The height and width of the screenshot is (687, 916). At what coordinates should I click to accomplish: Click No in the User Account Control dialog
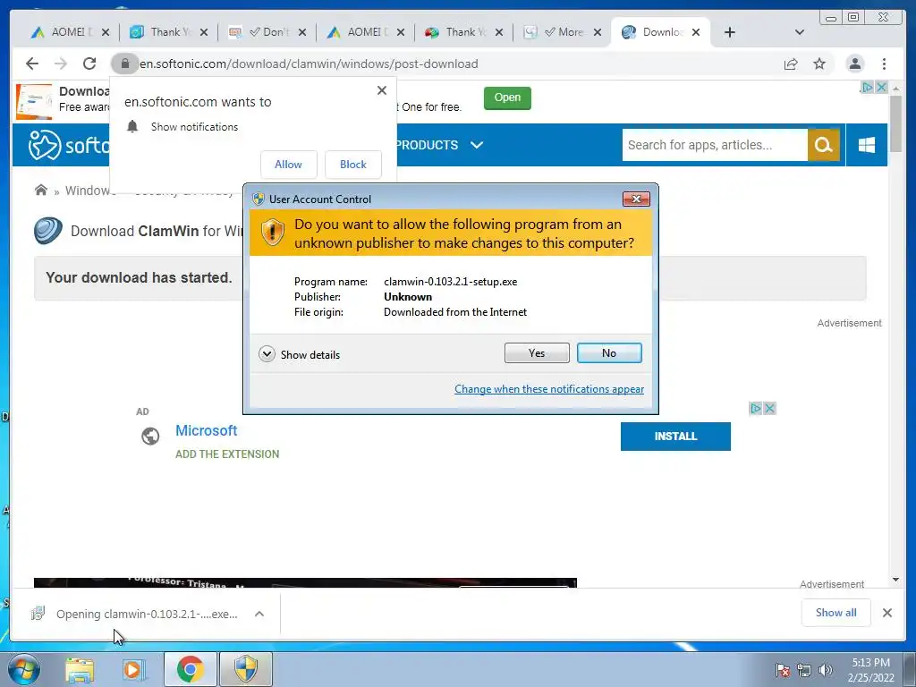(608, 352)
